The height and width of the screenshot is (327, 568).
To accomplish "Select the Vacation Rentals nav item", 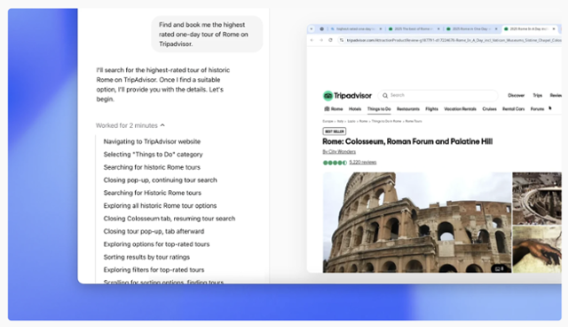I will pos(460,108).
